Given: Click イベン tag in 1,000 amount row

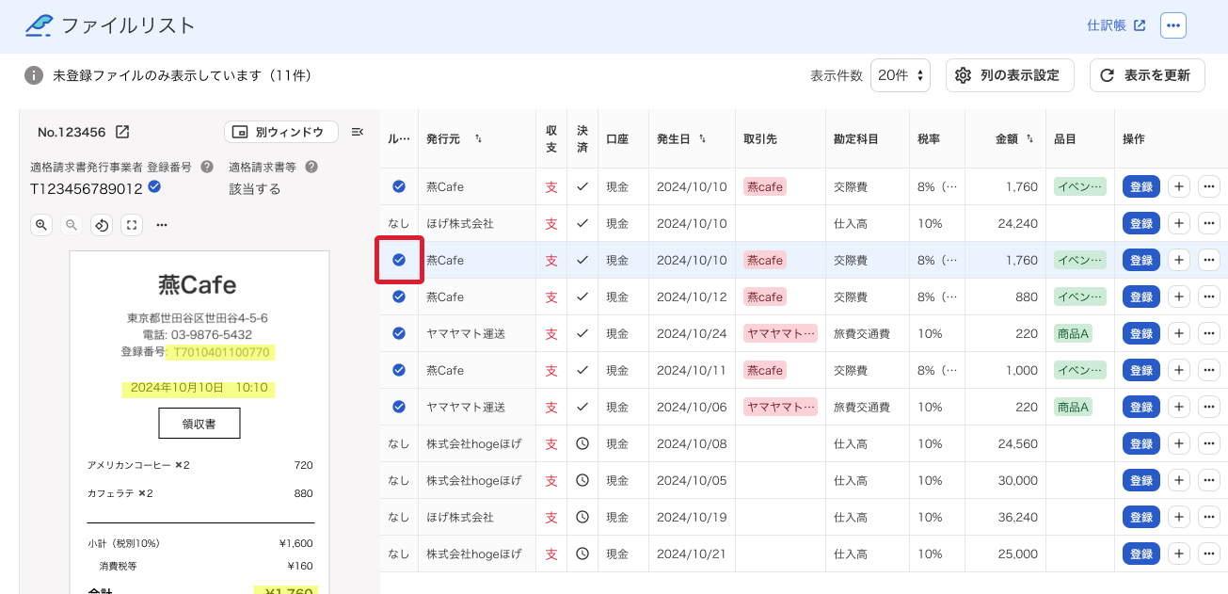Looking at the screenshot, I should pyautogui.click(x=1079, y=370).
